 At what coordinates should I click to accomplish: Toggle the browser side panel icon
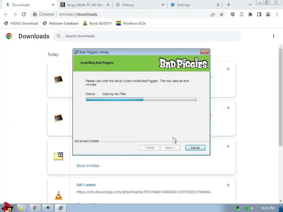point(259,14)
